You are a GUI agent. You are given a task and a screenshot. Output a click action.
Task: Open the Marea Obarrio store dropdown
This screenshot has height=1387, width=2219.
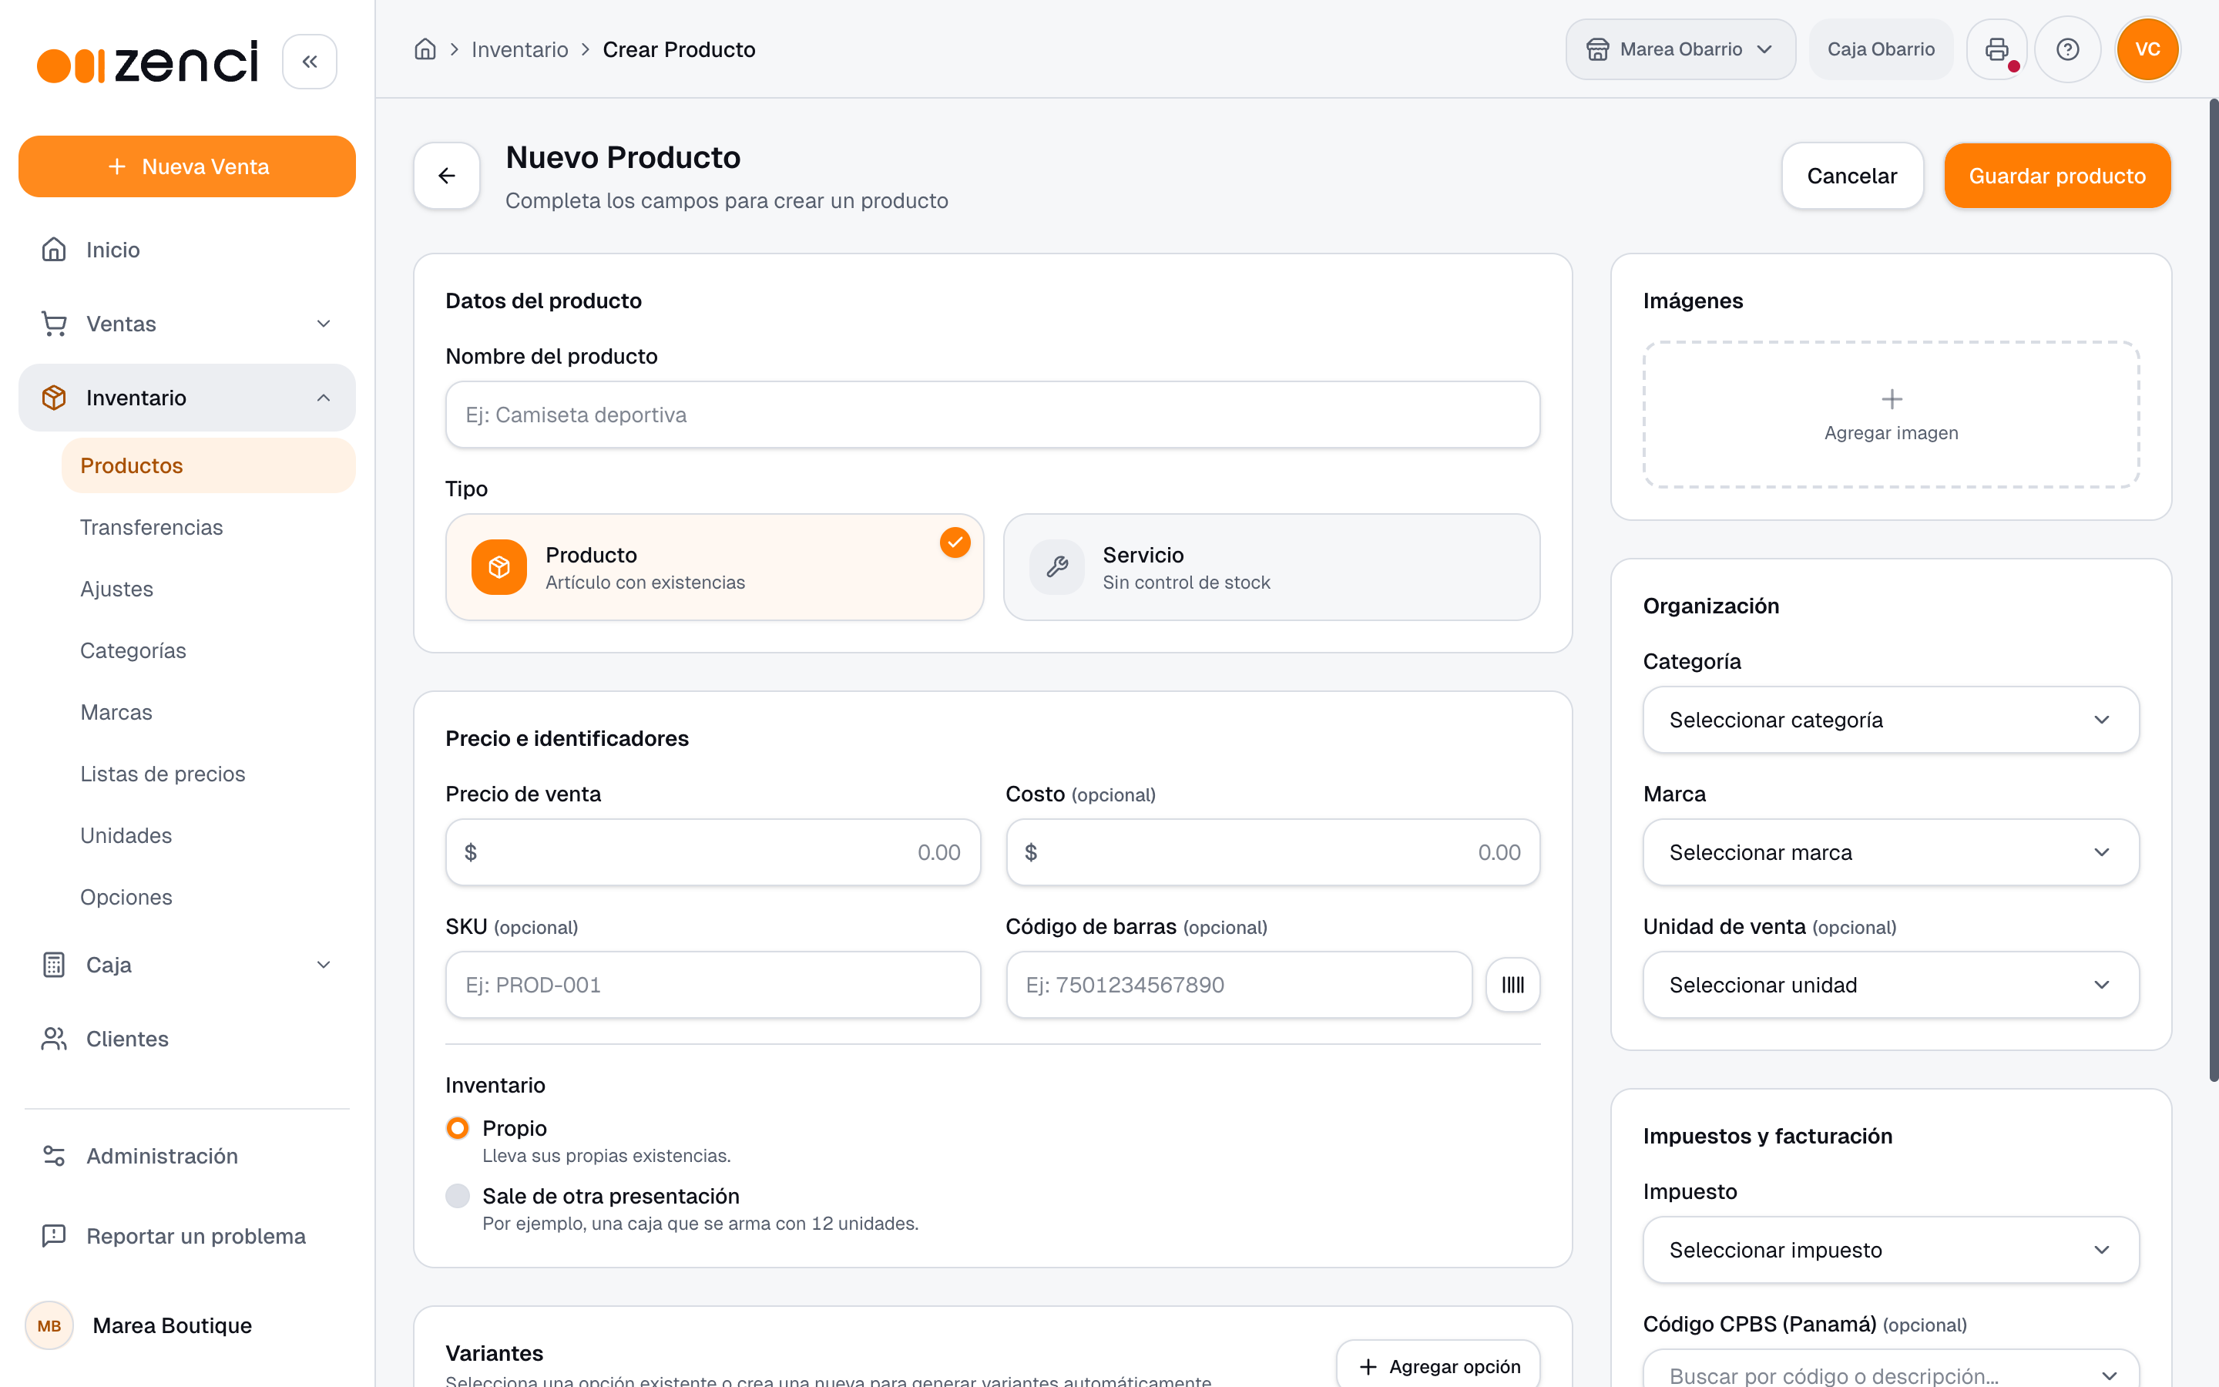tap(1680, 49)
